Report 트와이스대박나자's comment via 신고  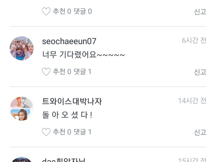coord(200,132)
